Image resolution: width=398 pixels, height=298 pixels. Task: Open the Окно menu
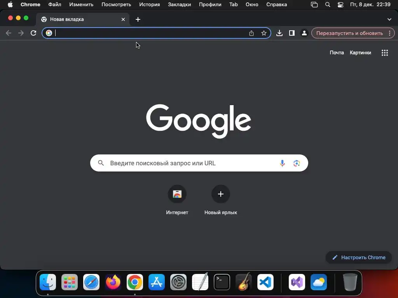click(x=252, y=5)
